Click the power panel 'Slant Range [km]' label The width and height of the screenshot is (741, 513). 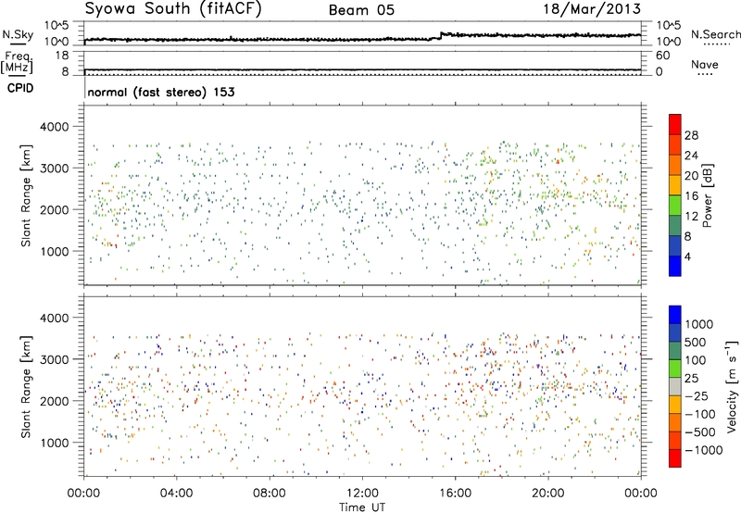[x=26, y=195]
